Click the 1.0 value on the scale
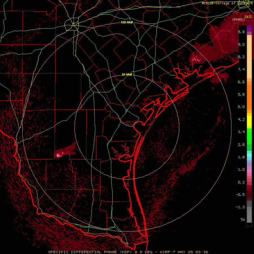This screenshot has height=254, width=254. pyautogui.click(x=241, y=169)
